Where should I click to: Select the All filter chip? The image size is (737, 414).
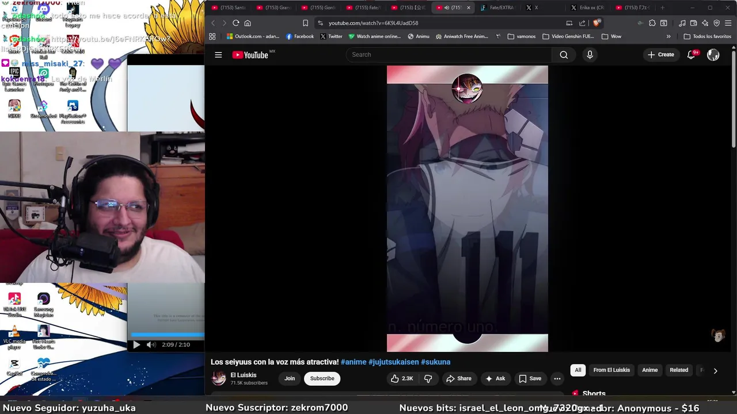(578, 370)
